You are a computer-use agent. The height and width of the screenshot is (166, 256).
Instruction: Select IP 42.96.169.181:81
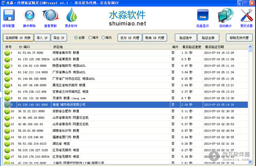(x=31, y=124)
